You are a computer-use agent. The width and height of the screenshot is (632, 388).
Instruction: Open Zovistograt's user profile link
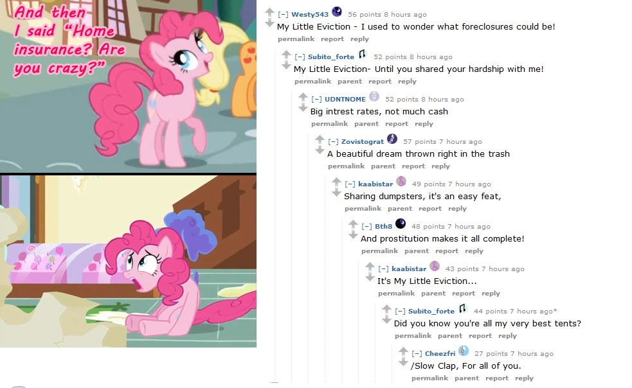(363, 142)
